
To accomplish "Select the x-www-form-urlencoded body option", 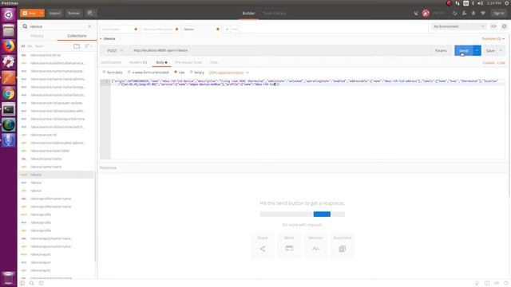I will 149,73.
